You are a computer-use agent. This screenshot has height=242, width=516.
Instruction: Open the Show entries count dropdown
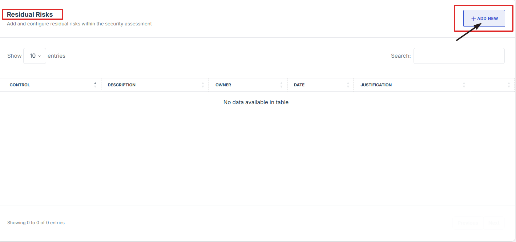(35, 56)
